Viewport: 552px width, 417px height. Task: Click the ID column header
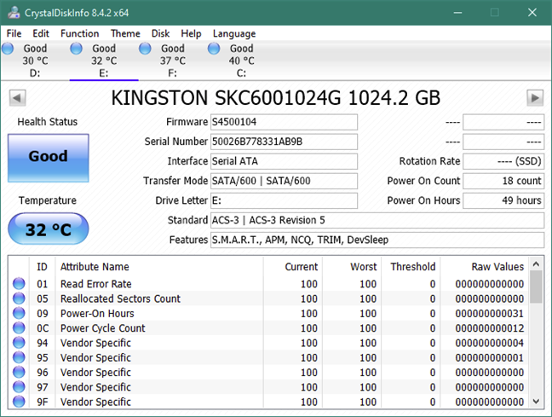(x=42, y=267)
